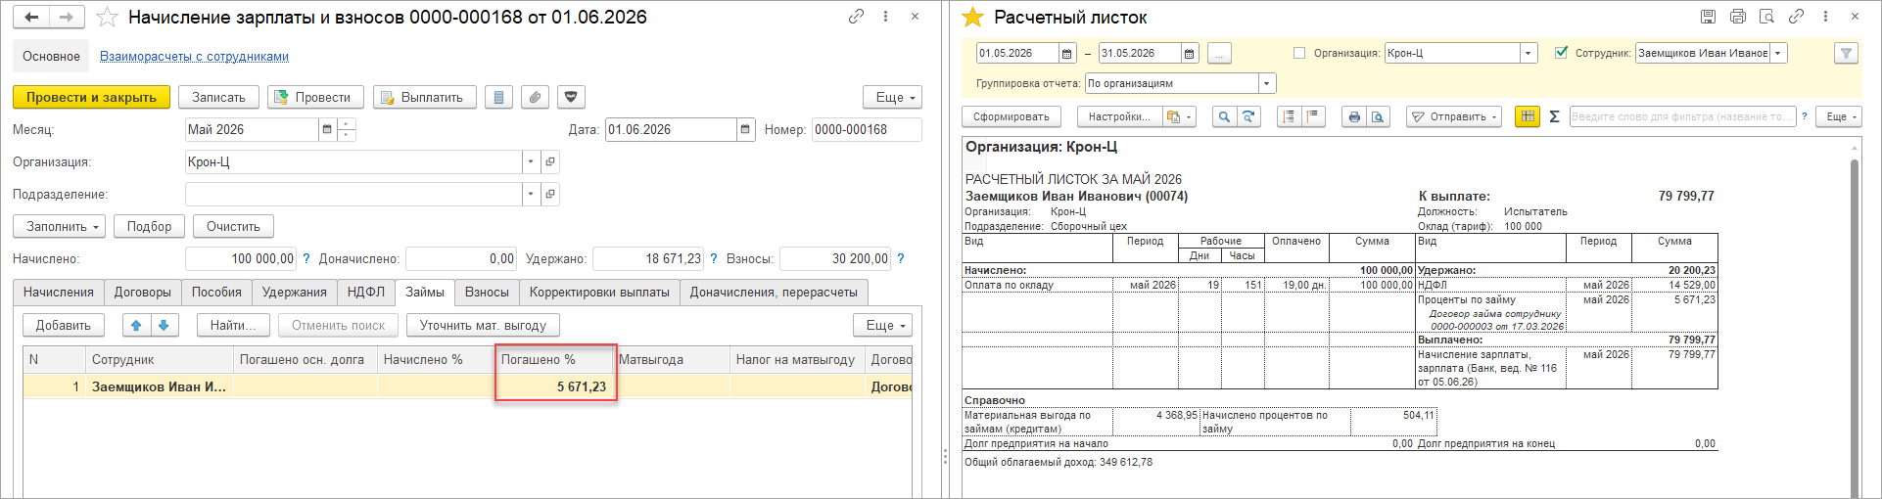Add payroll document to favorites star
Viewport: 1882px width, 499px height.
click(107, 18)
